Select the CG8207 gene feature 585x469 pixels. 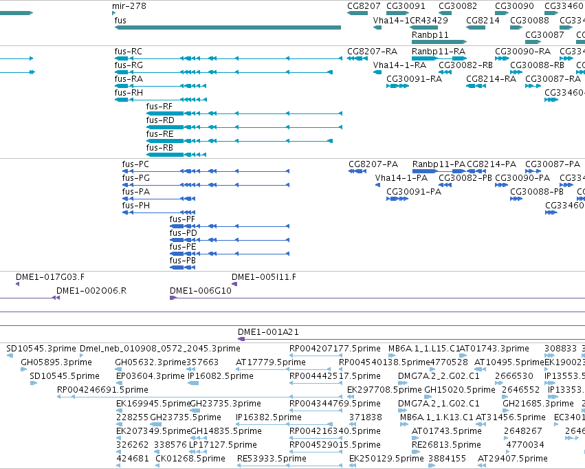pos(357,13)
